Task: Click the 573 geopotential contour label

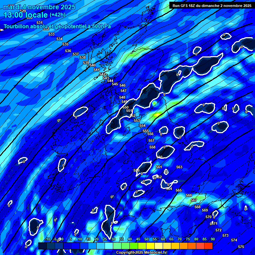Action: click(225, 235)
